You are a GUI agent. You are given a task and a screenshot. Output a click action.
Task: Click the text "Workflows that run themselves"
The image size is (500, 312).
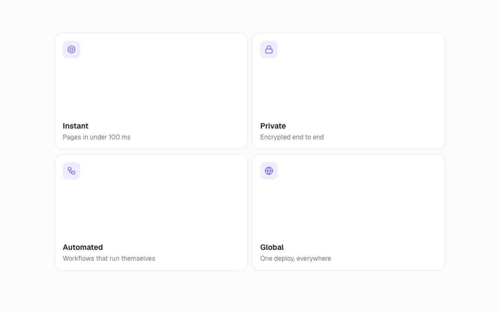coord(109,258)
